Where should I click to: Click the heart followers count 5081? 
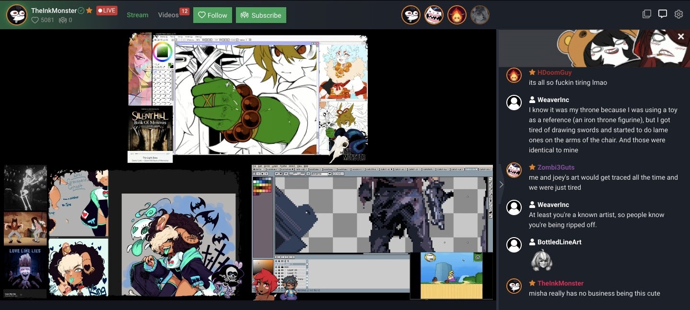pos(43,20)
